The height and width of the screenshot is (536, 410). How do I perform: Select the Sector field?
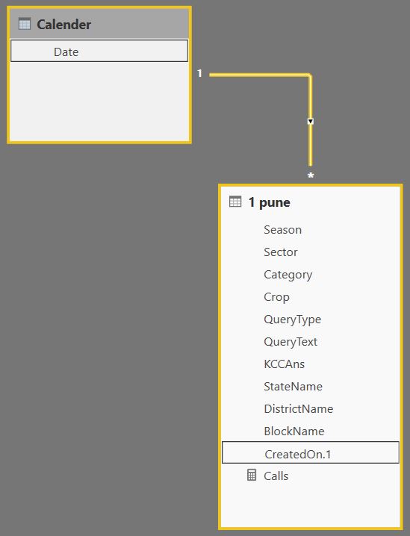click(x=280, y=252)
